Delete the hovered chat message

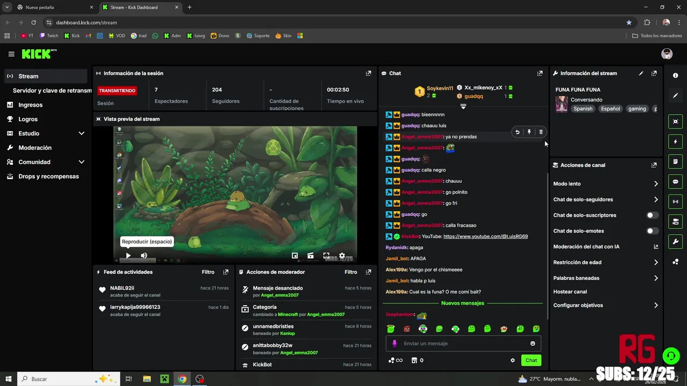pos(540,132)
